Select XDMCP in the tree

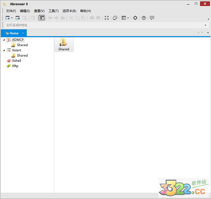pos(18,40)
